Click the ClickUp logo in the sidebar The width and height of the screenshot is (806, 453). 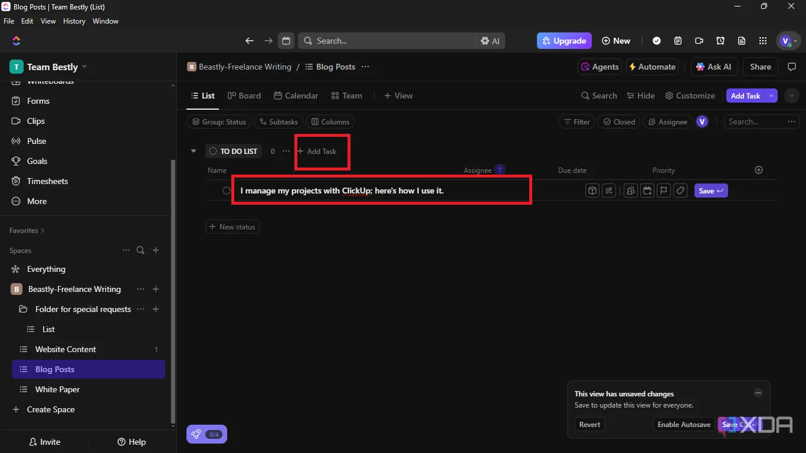pyautogui.click(x=16, y=41)
